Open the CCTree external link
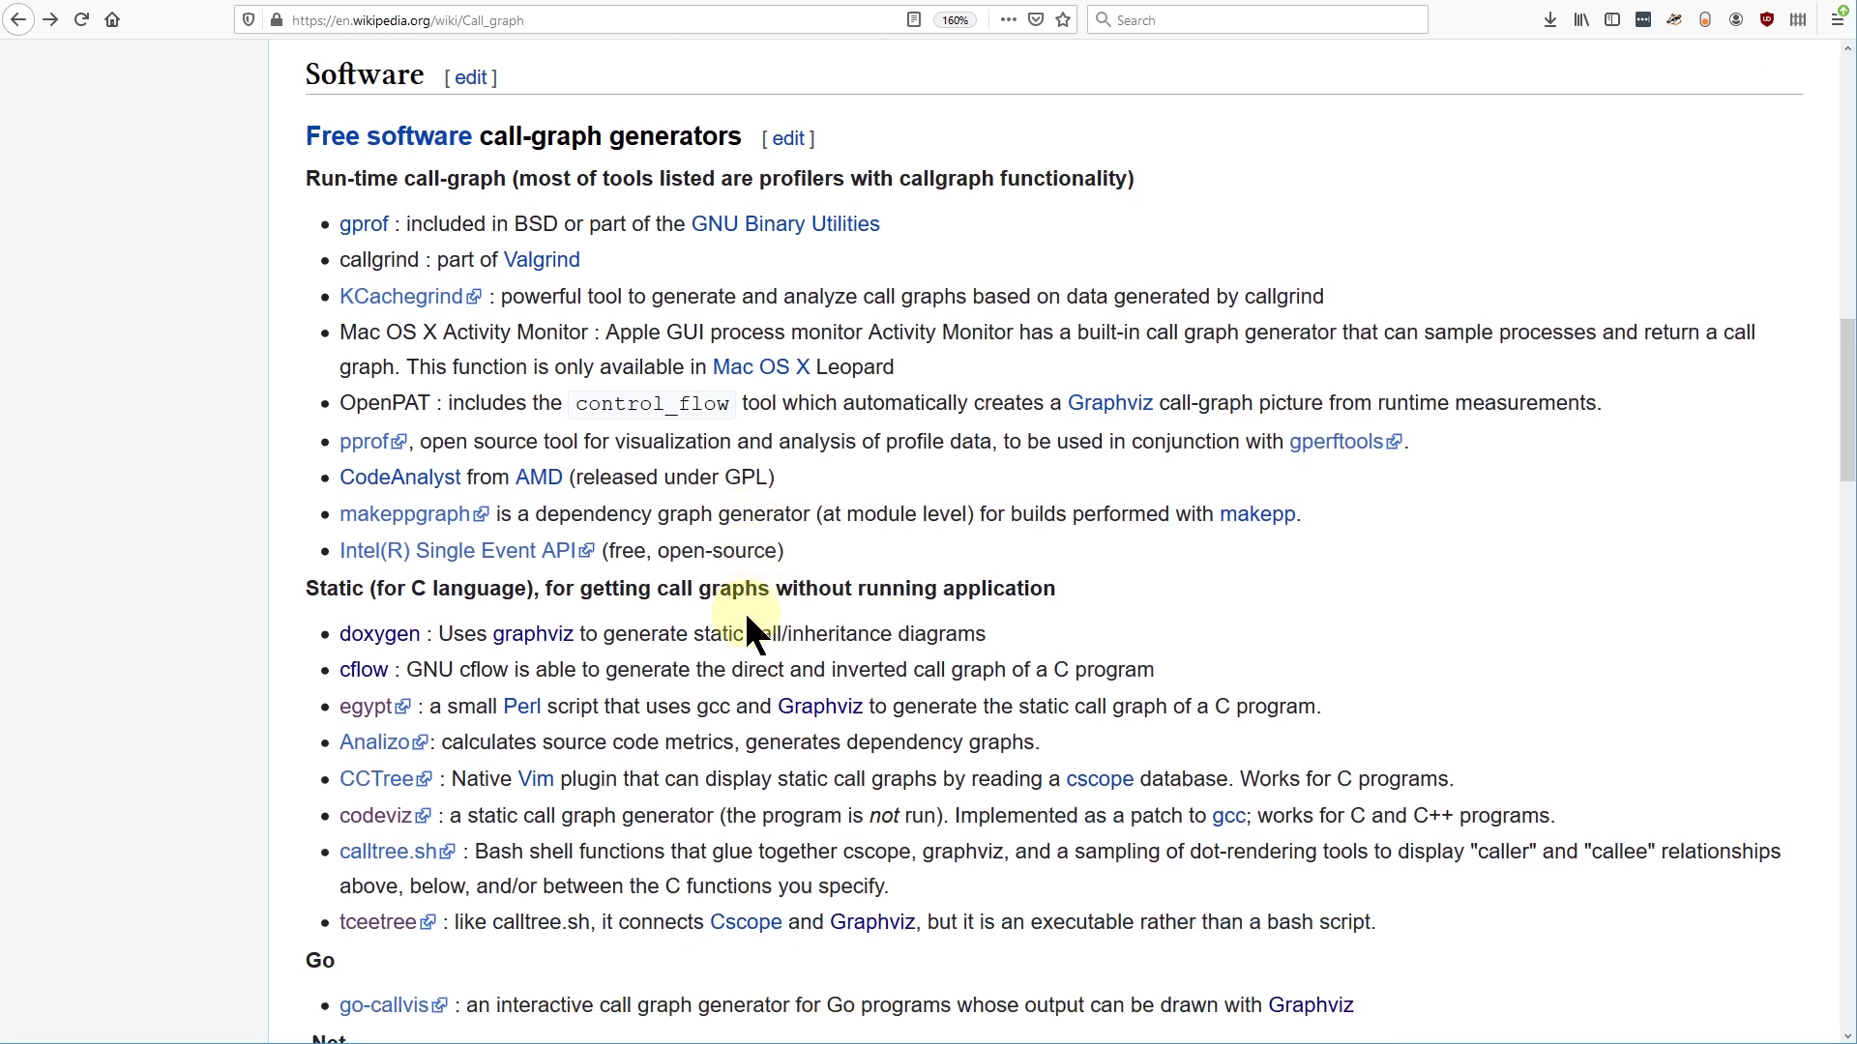Image resolution: width=1857 pixels, height=1044 pixels. [x=386, y=779]
